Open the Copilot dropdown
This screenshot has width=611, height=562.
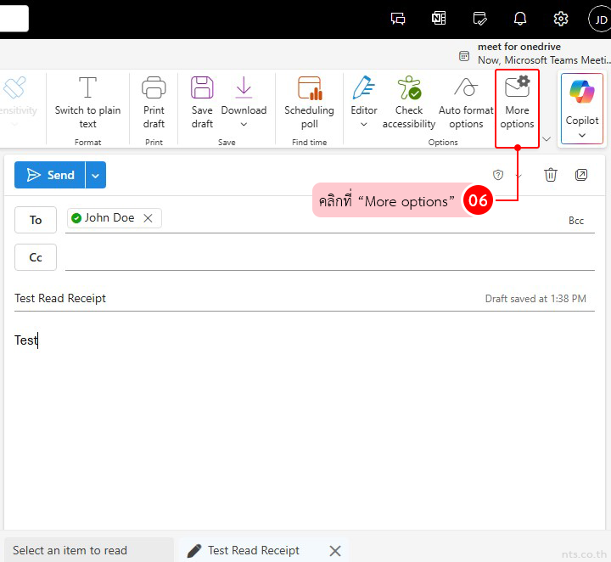[582, 109]
